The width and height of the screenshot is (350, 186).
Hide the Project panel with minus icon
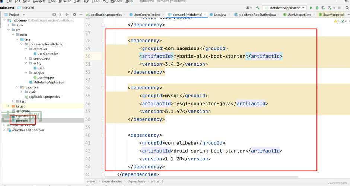pos(81,15)
